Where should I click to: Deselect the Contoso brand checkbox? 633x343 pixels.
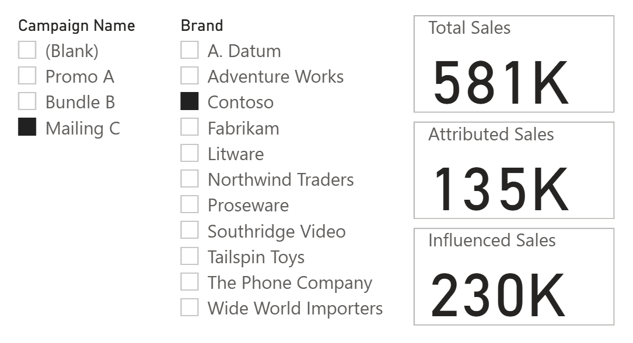(190, 102)
